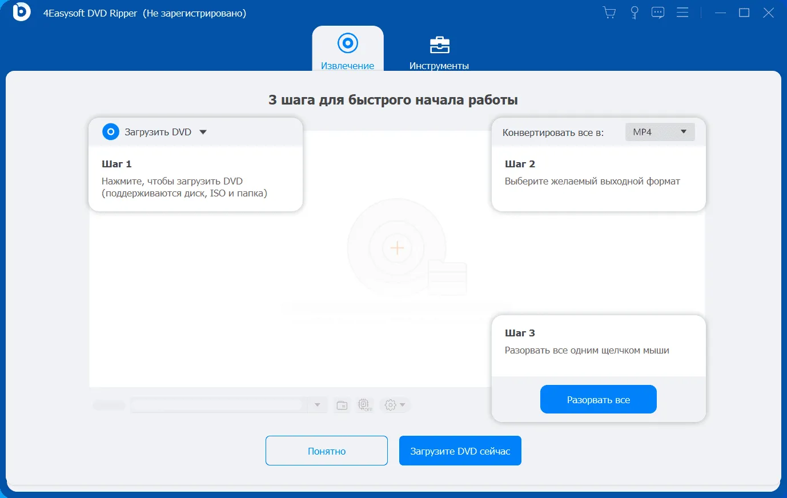The image size is (787, 498).
Task: Click the open output folder icon
Action: [x=342, y=405]
